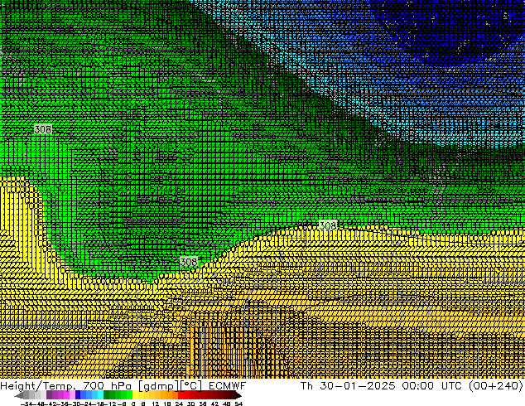The image size is (525, 406).
Task: Pick the bright red legend swatch near 24
Action: (181, 395)
